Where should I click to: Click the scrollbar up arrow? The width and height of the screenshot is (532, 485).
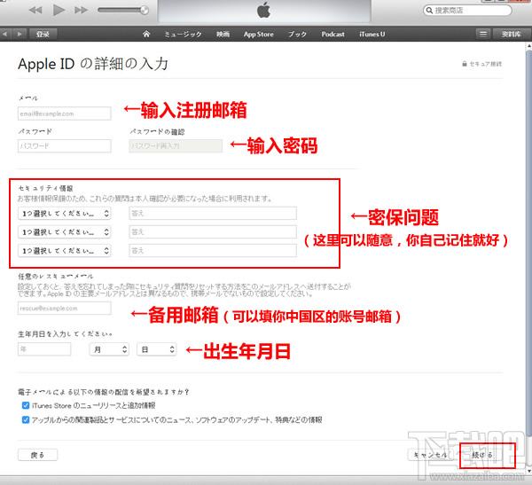click(x=529, y=45)
